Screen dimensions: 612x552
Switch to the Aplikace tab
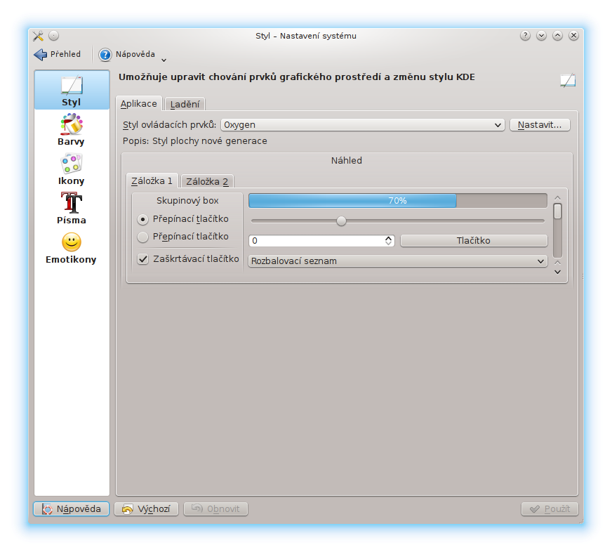pos(138,103)
